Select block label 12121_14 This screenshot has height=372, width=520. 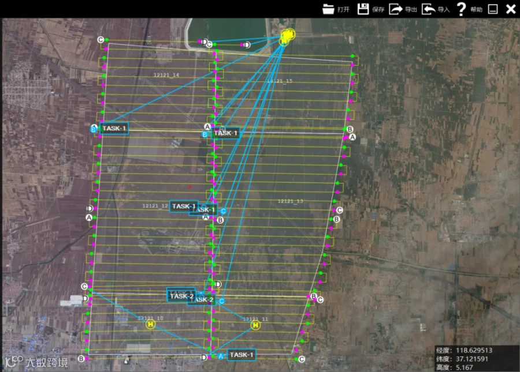pyautogui.click(x=166, y=75)
